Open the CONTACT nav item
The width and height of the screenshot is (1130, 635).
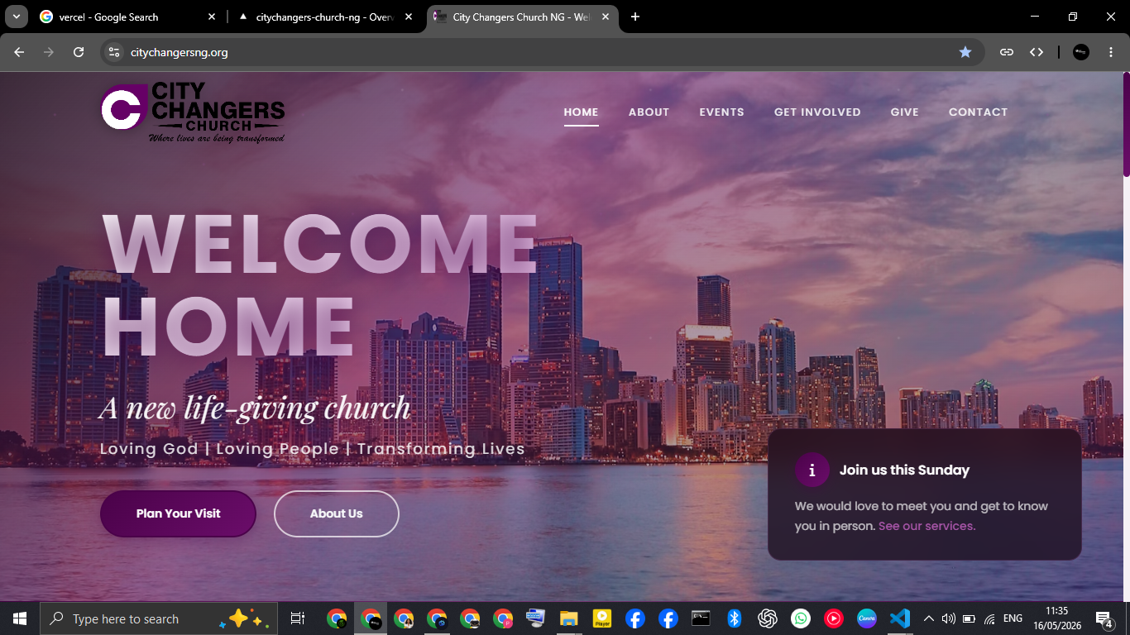tap(979, 112)
